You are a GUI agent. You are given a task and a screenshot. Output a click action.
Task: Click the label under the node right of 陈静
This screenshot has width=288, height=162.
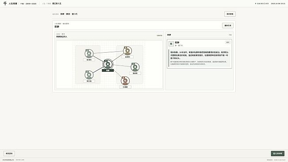(x=135, y=73)
